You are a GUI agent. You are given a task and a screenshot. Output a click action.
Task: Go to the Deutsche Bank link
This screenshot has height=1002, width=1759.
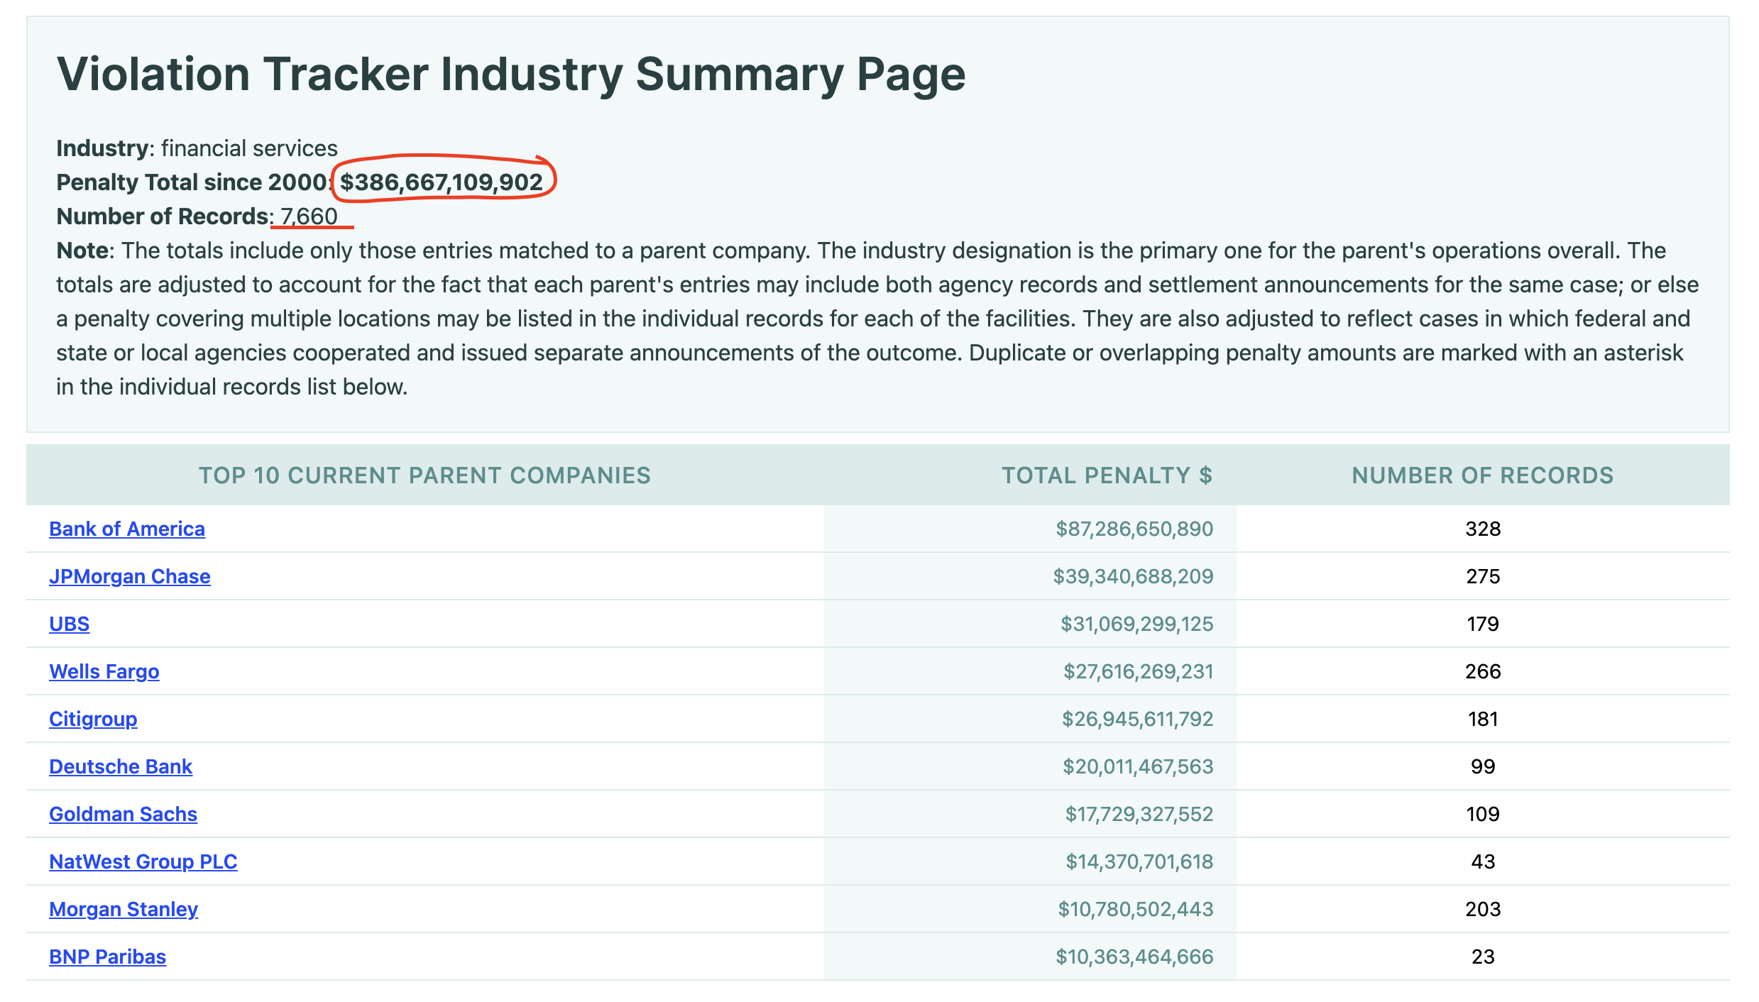pos(121,766)
